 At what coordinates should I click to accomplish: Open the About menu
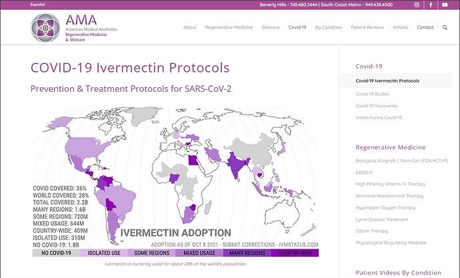[189, 27]
